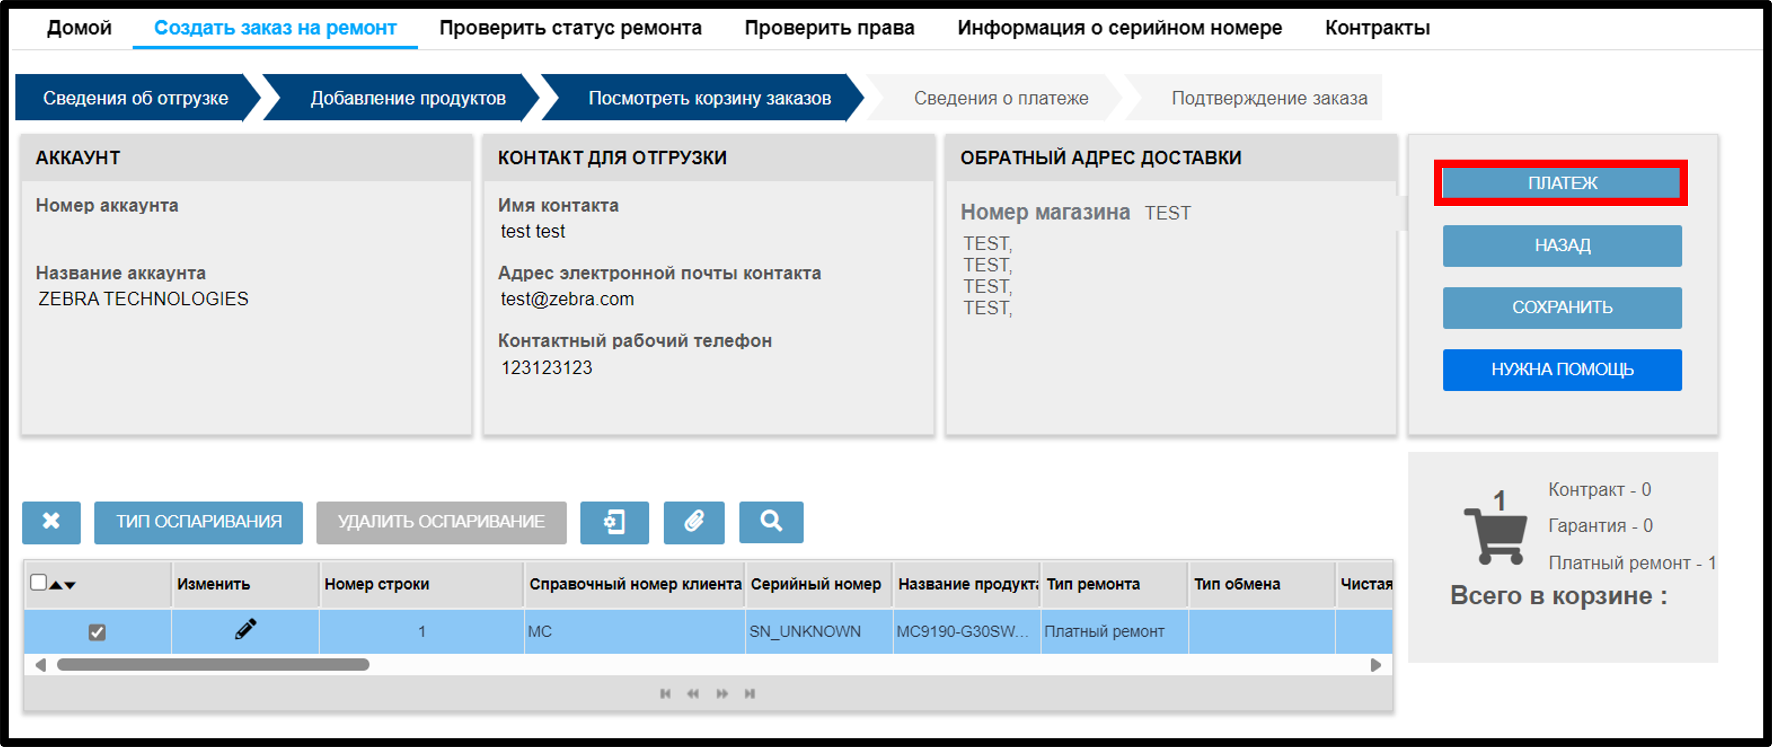Click the Название продукта column header
This screenshot has height=747, width=1772.
coord(967,585)
